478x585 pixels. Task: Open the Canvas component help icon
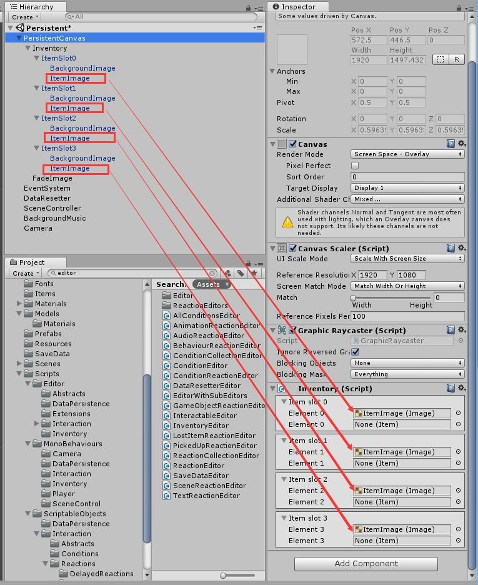(x=451, y=144)
